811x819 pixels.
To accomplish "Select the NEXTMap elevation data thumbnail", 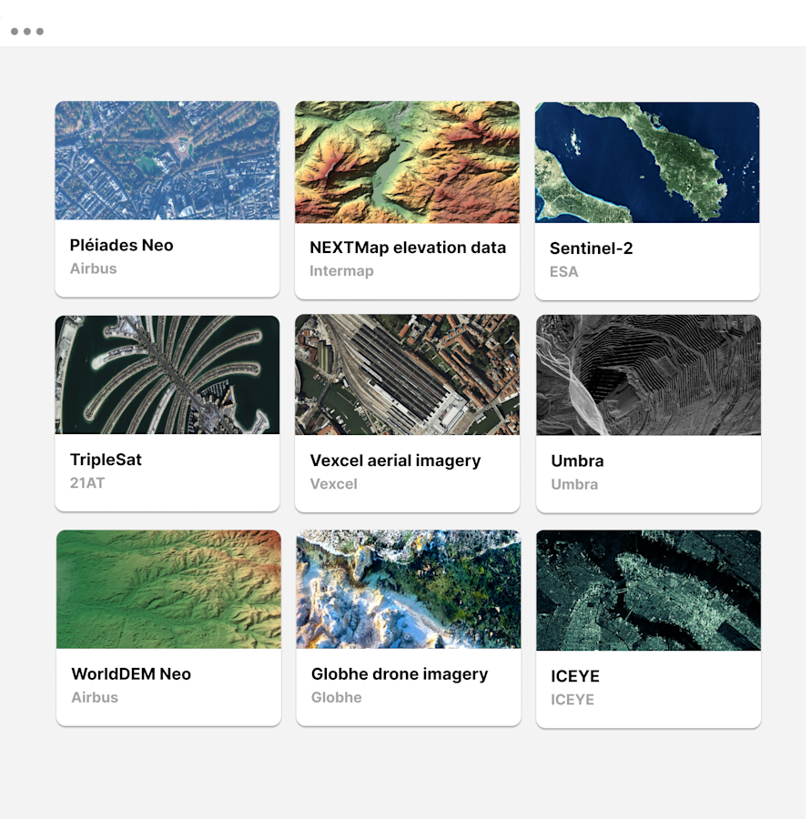I will (407, 162).
